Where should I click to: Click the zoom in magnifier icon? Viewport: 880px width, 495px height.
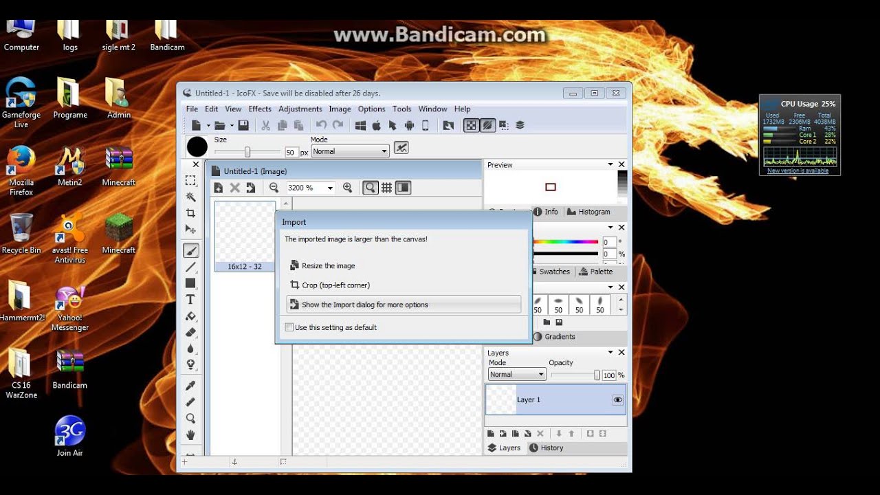pyautogui.click(x=347, y=188)
